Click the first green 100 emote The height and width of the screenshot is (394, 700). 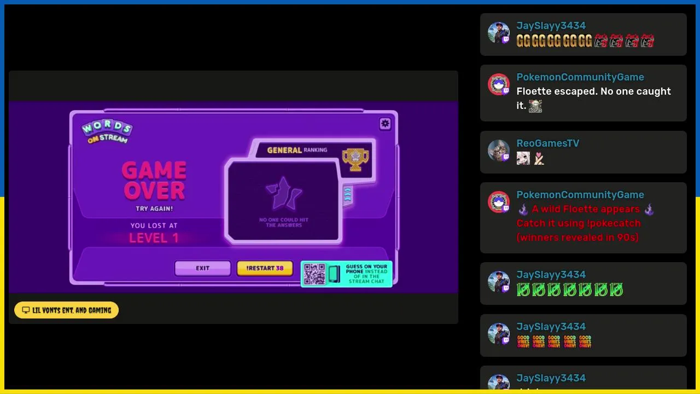click(523, 290)
